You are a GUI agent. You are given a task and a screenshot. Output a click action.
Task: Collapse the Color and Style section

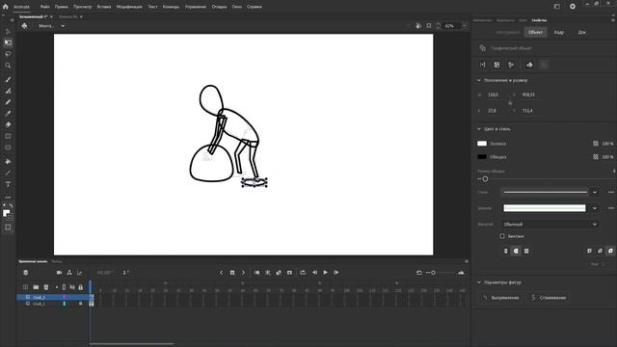click(479, 129)
